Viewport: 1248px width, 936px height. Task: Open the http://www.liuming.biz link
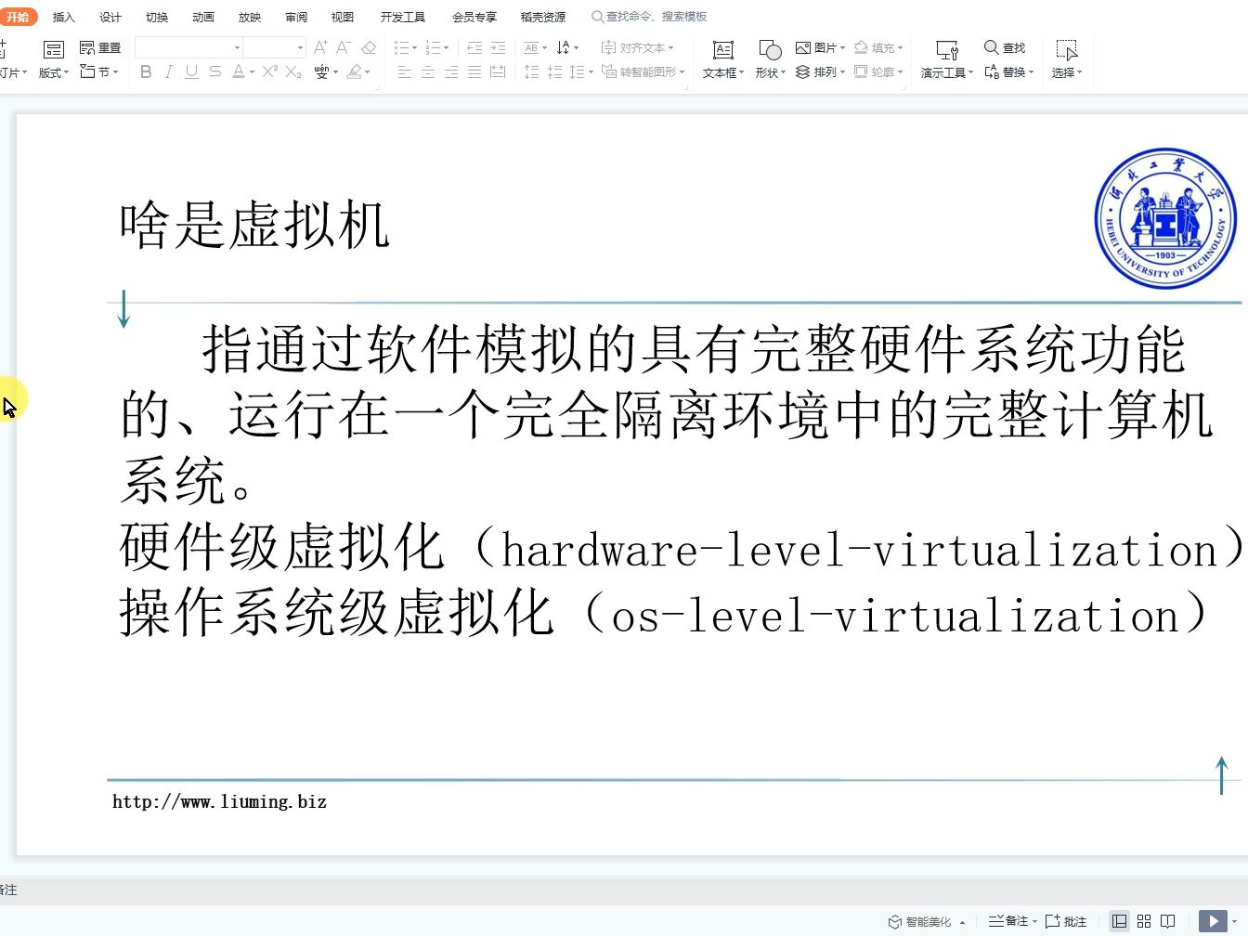[x=219, y=801]
